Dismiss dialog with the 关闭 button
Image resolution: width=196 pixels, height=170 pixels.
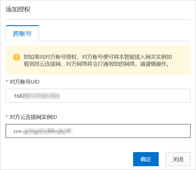[178, 159]
